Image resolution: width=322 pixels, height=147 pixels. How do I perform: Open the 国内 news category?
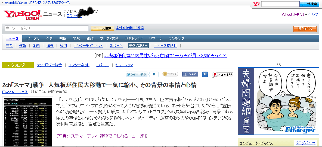point(36,46)
